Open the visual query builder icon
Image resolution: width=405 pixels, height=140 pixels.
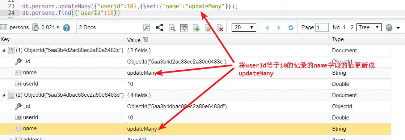point(183,28)
